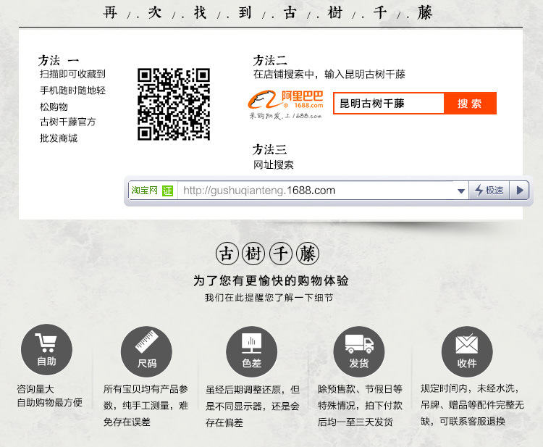Click the go arrow beside 极速
The image size is (543, 447).
pyautogui.click(x=519, y=191)
